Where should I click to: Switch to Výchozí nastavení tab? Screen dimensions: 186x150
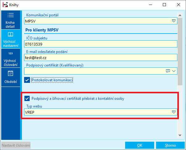(x=11, y=39)
